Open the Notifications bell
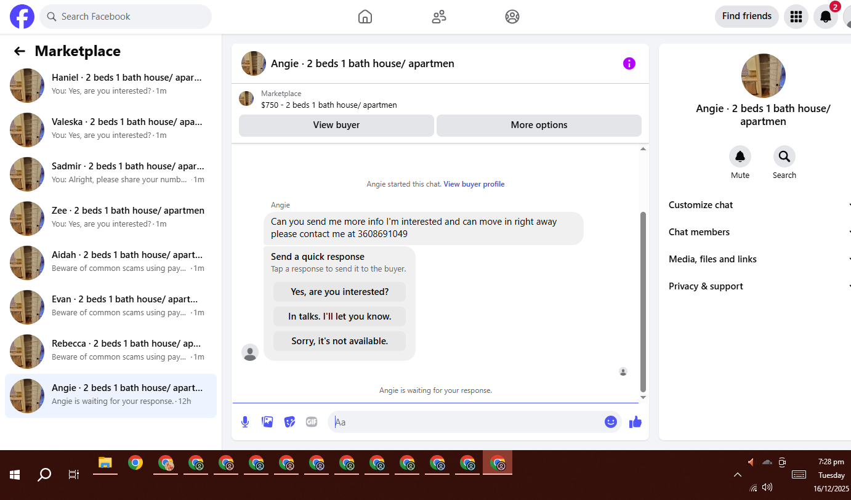 (826, 17)
